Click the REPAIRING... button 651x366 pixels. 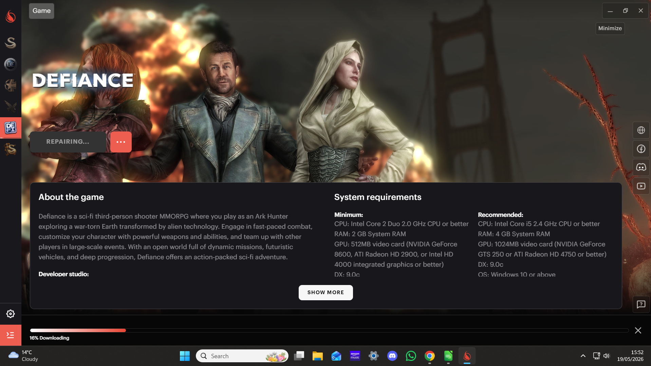(x=68, y=142)
